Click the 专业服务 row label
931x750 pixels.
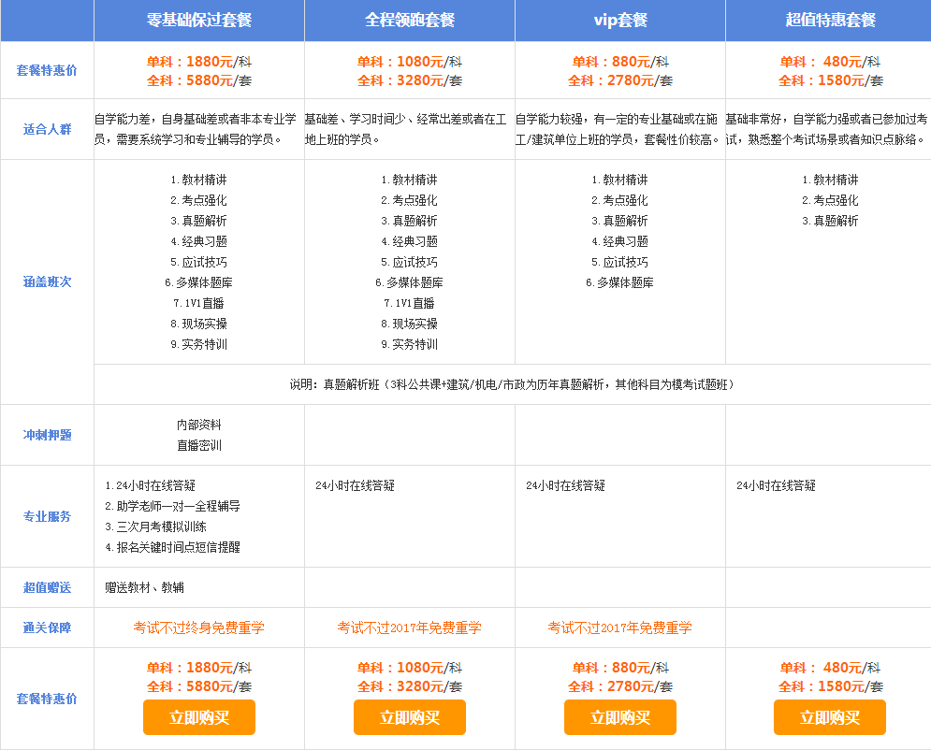point(47,516)
